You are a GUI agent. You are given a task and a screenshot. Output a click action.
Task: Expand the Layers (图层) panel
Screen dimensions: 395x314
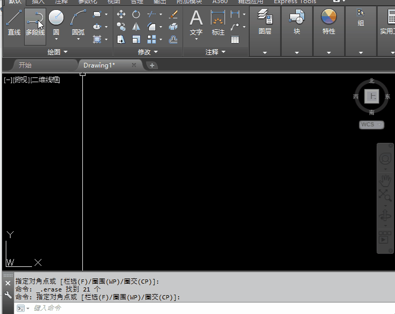pos(265,52)
